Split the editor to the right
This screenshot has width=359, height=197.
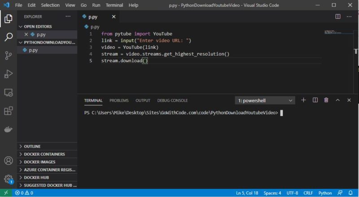(338, 17)
